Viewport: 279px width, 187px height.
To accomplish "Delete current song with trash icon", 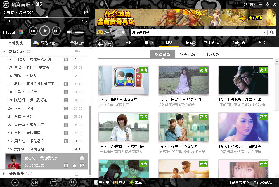I will (x=82, y=158).
